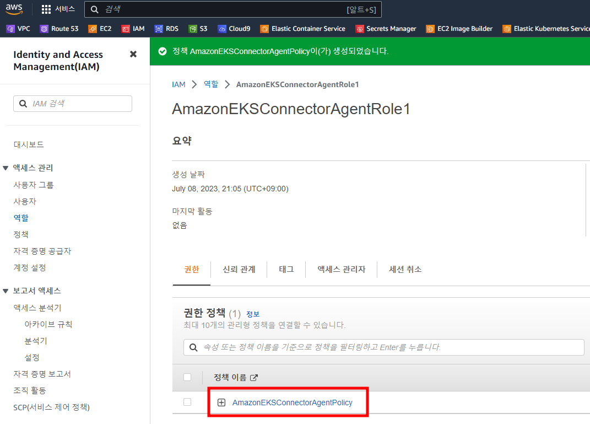Open 계정 설정 in sidebar
Image resolution: width=590 pixels, height=424 pixels.
[30, 268]
